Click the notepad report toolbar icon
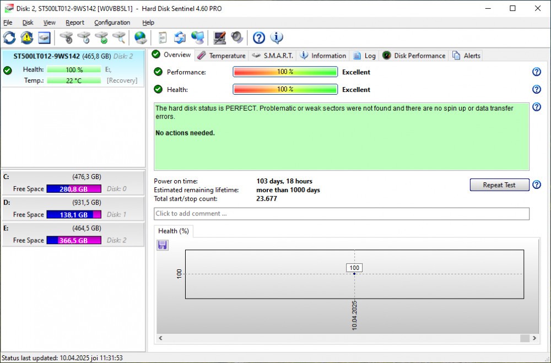This screenshot has width=551, height=363. pos(162,37)
